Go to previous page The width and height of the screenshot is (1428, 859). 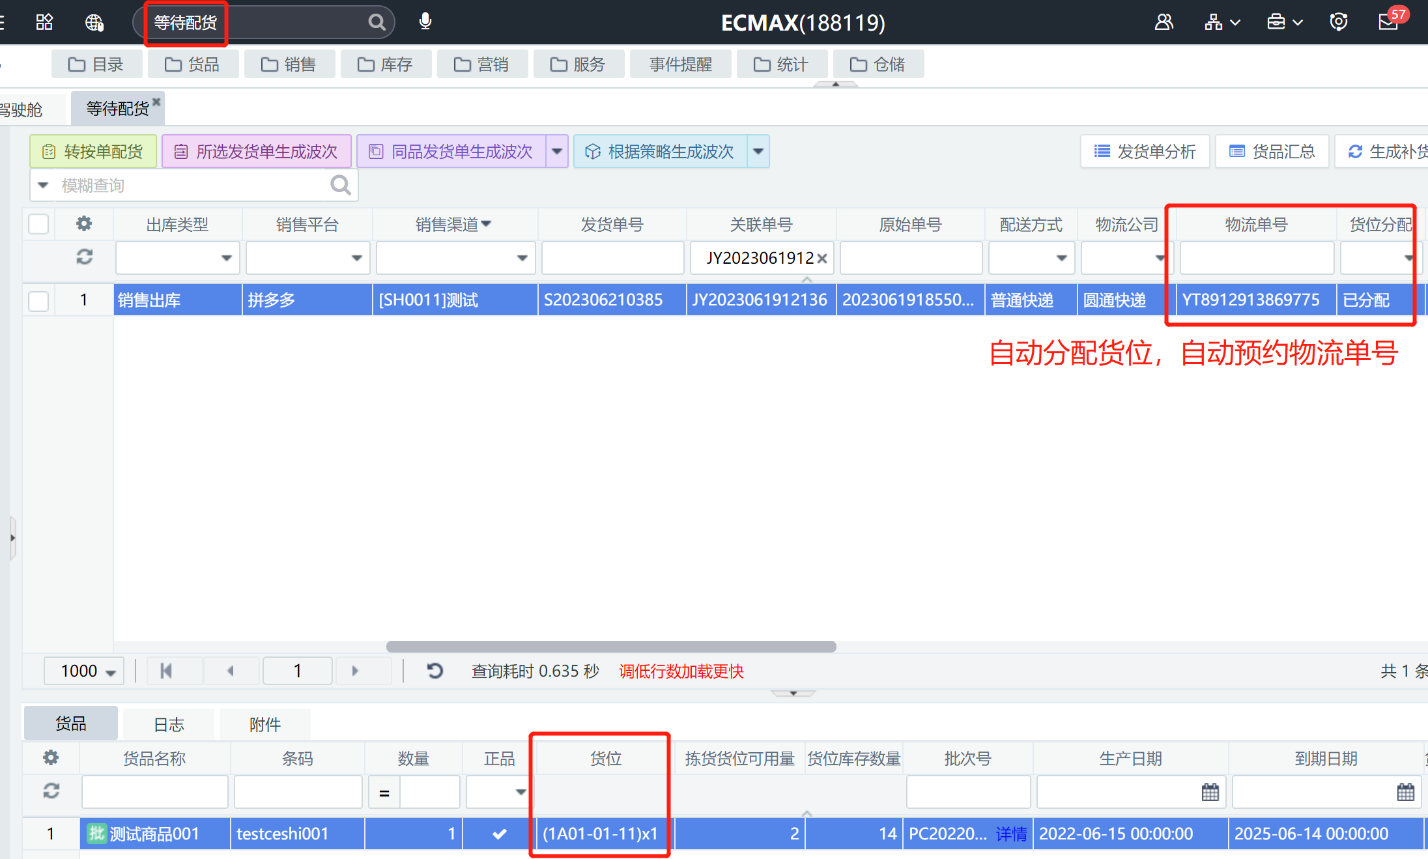tap(231, 671)
